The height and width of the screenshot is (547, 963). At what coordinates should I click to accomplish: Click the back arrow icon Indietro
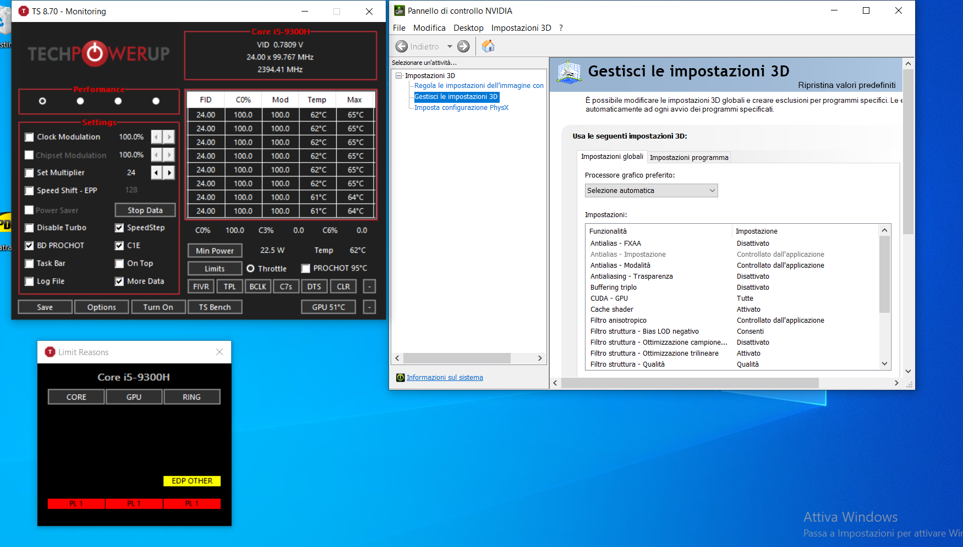[x=402, y=46]
